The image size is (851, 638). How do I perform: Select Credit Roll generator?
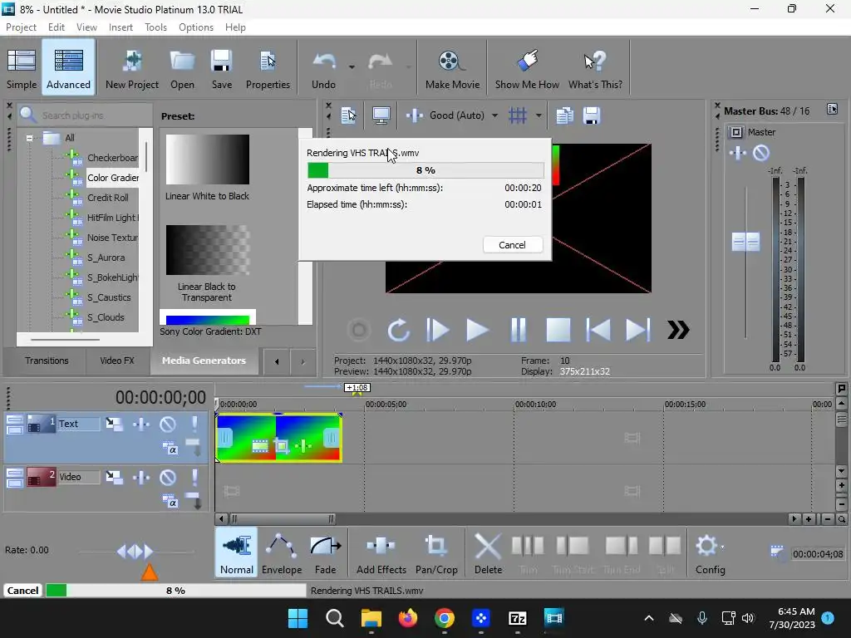[108, 198]
